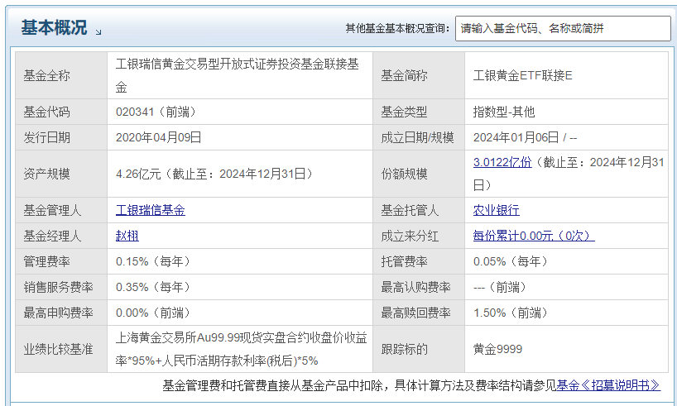Open 每份累计0.00元（0次） dividend link

point(534,236)
